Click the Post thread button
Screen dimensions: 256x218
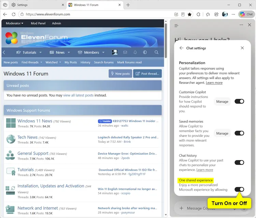(147, 74)
